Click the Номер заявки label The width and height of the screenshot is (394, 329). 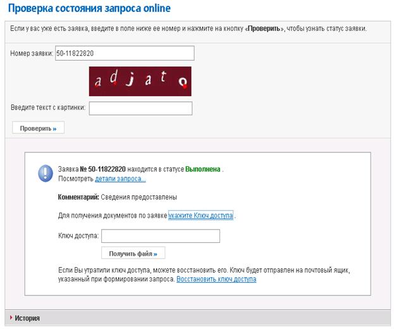[31, 53]
